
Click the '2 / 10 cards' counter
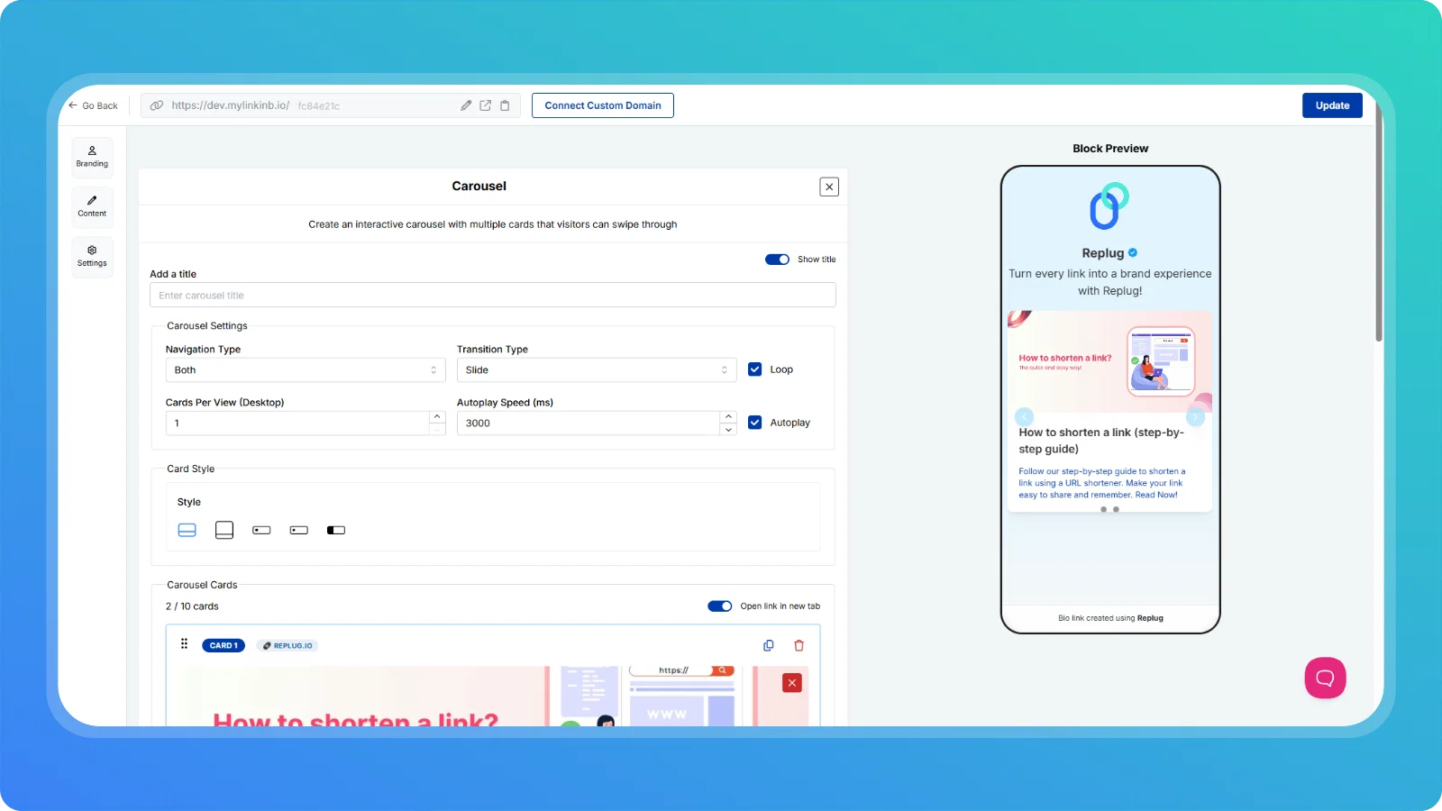[x=192, y=606]
